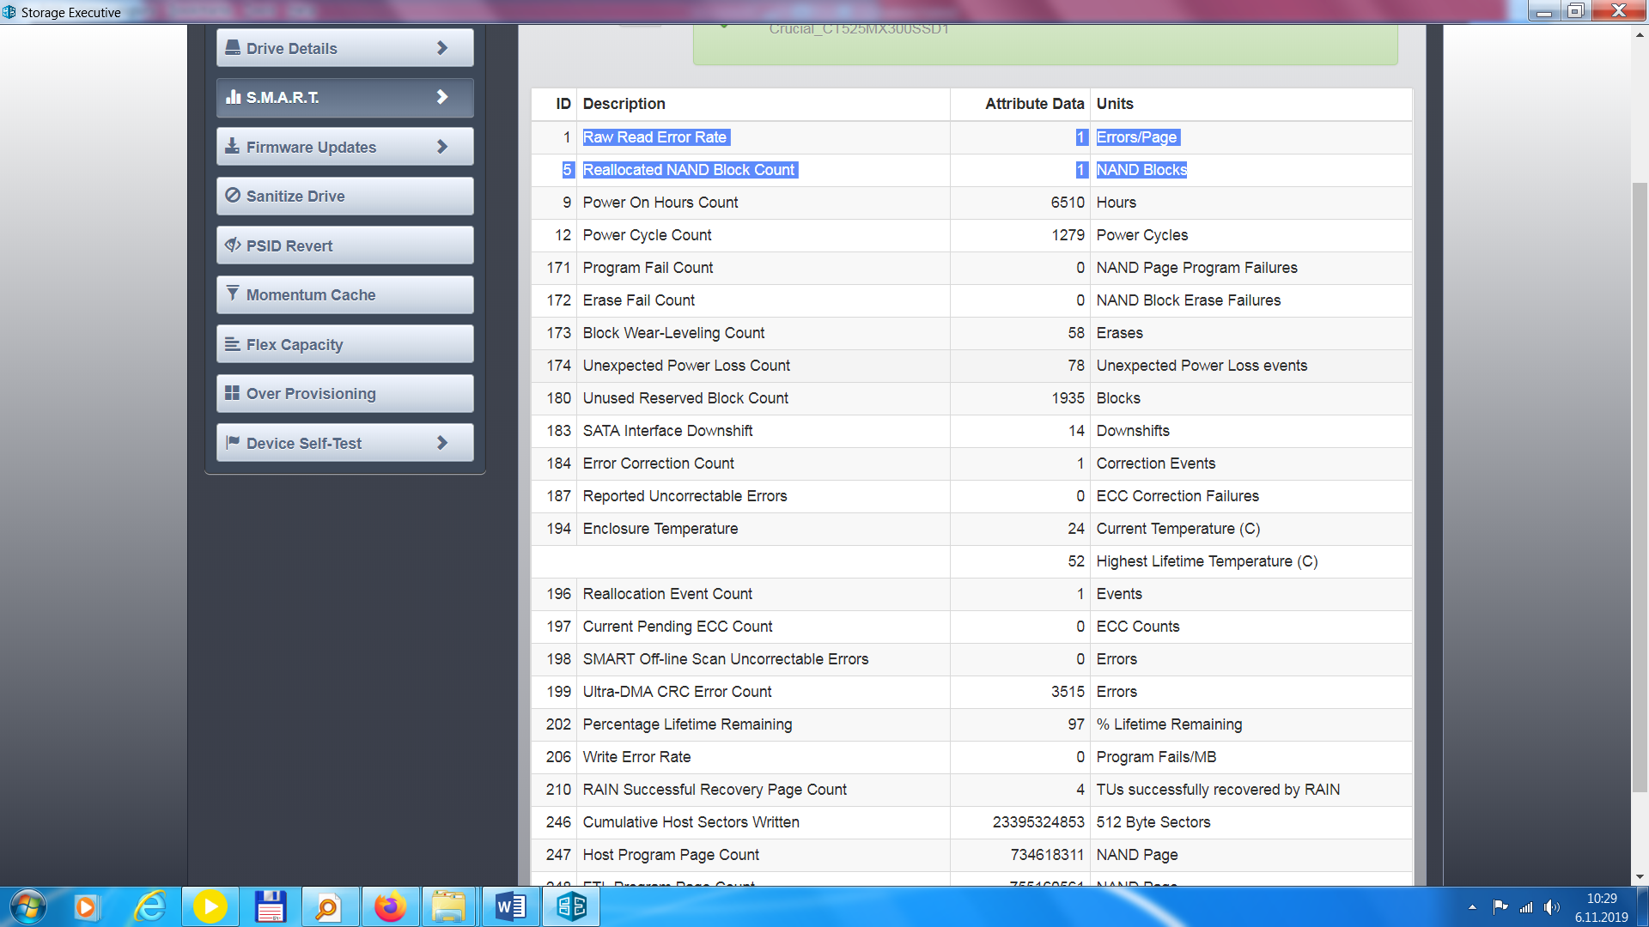Click the volume speaker tray icon
Viewport: 1649px width, 927px height.
coord(1551,907)
